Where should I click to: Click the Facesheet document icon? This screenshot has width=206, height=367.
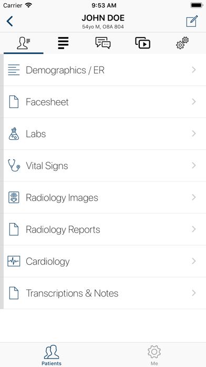pyautogui.click(x=14, y=102)
